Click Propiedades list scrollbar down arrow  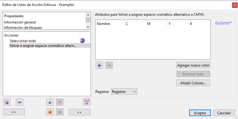point(88,27)
